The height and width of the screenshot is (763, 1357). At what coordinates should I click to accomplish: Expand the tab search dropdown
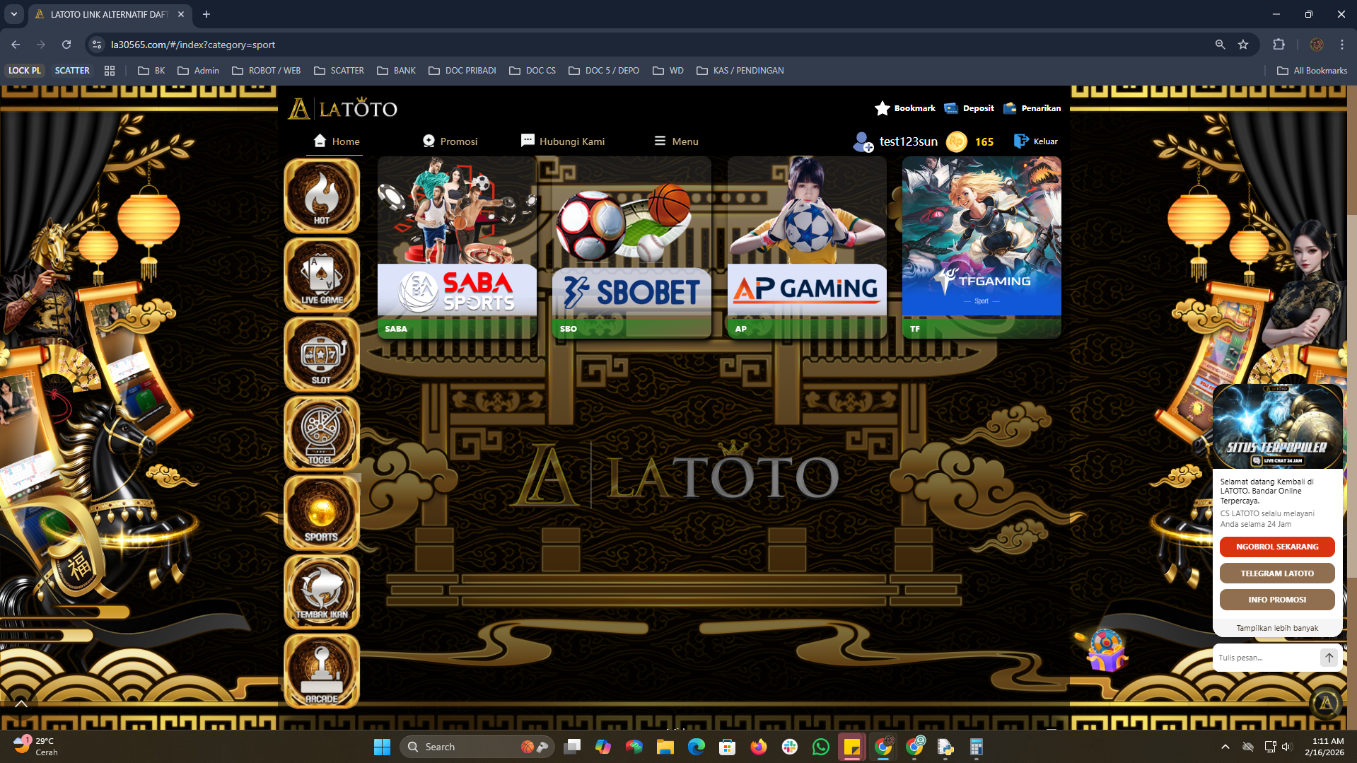13,14
